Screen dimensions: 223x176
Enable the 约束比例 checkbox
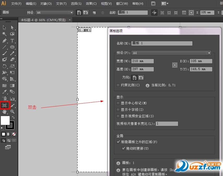coord(118,85)
